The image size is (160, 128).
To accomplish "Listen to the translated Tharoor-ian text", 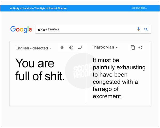I will point(140,47).
